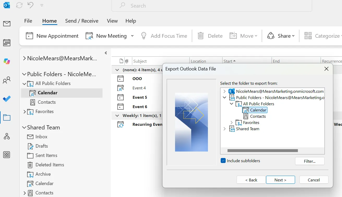Viewport: 342px width, 197px height.
Task: Open the Categorize ribbon menu
Action: pos(323,36)
